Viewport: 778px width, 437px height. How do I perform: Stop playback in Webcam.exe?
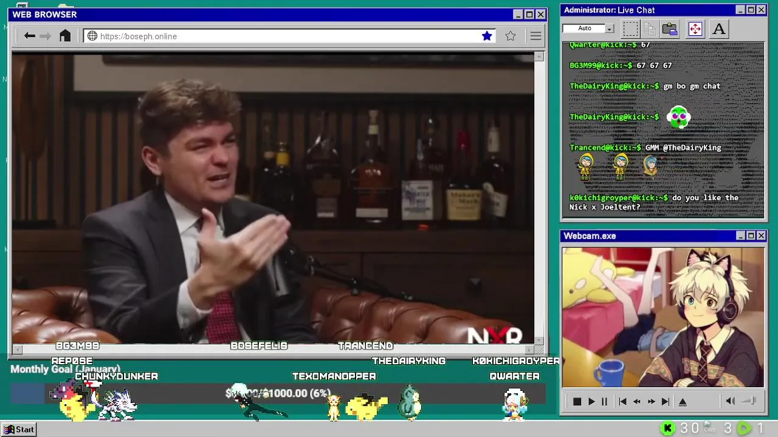(577, 402)
